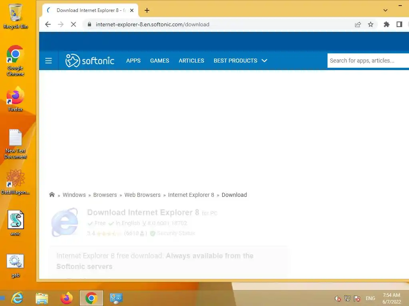The width and height of the screenshot is (409, 306).
Task: Bookmark this page with the star icon
Action: 371,24
